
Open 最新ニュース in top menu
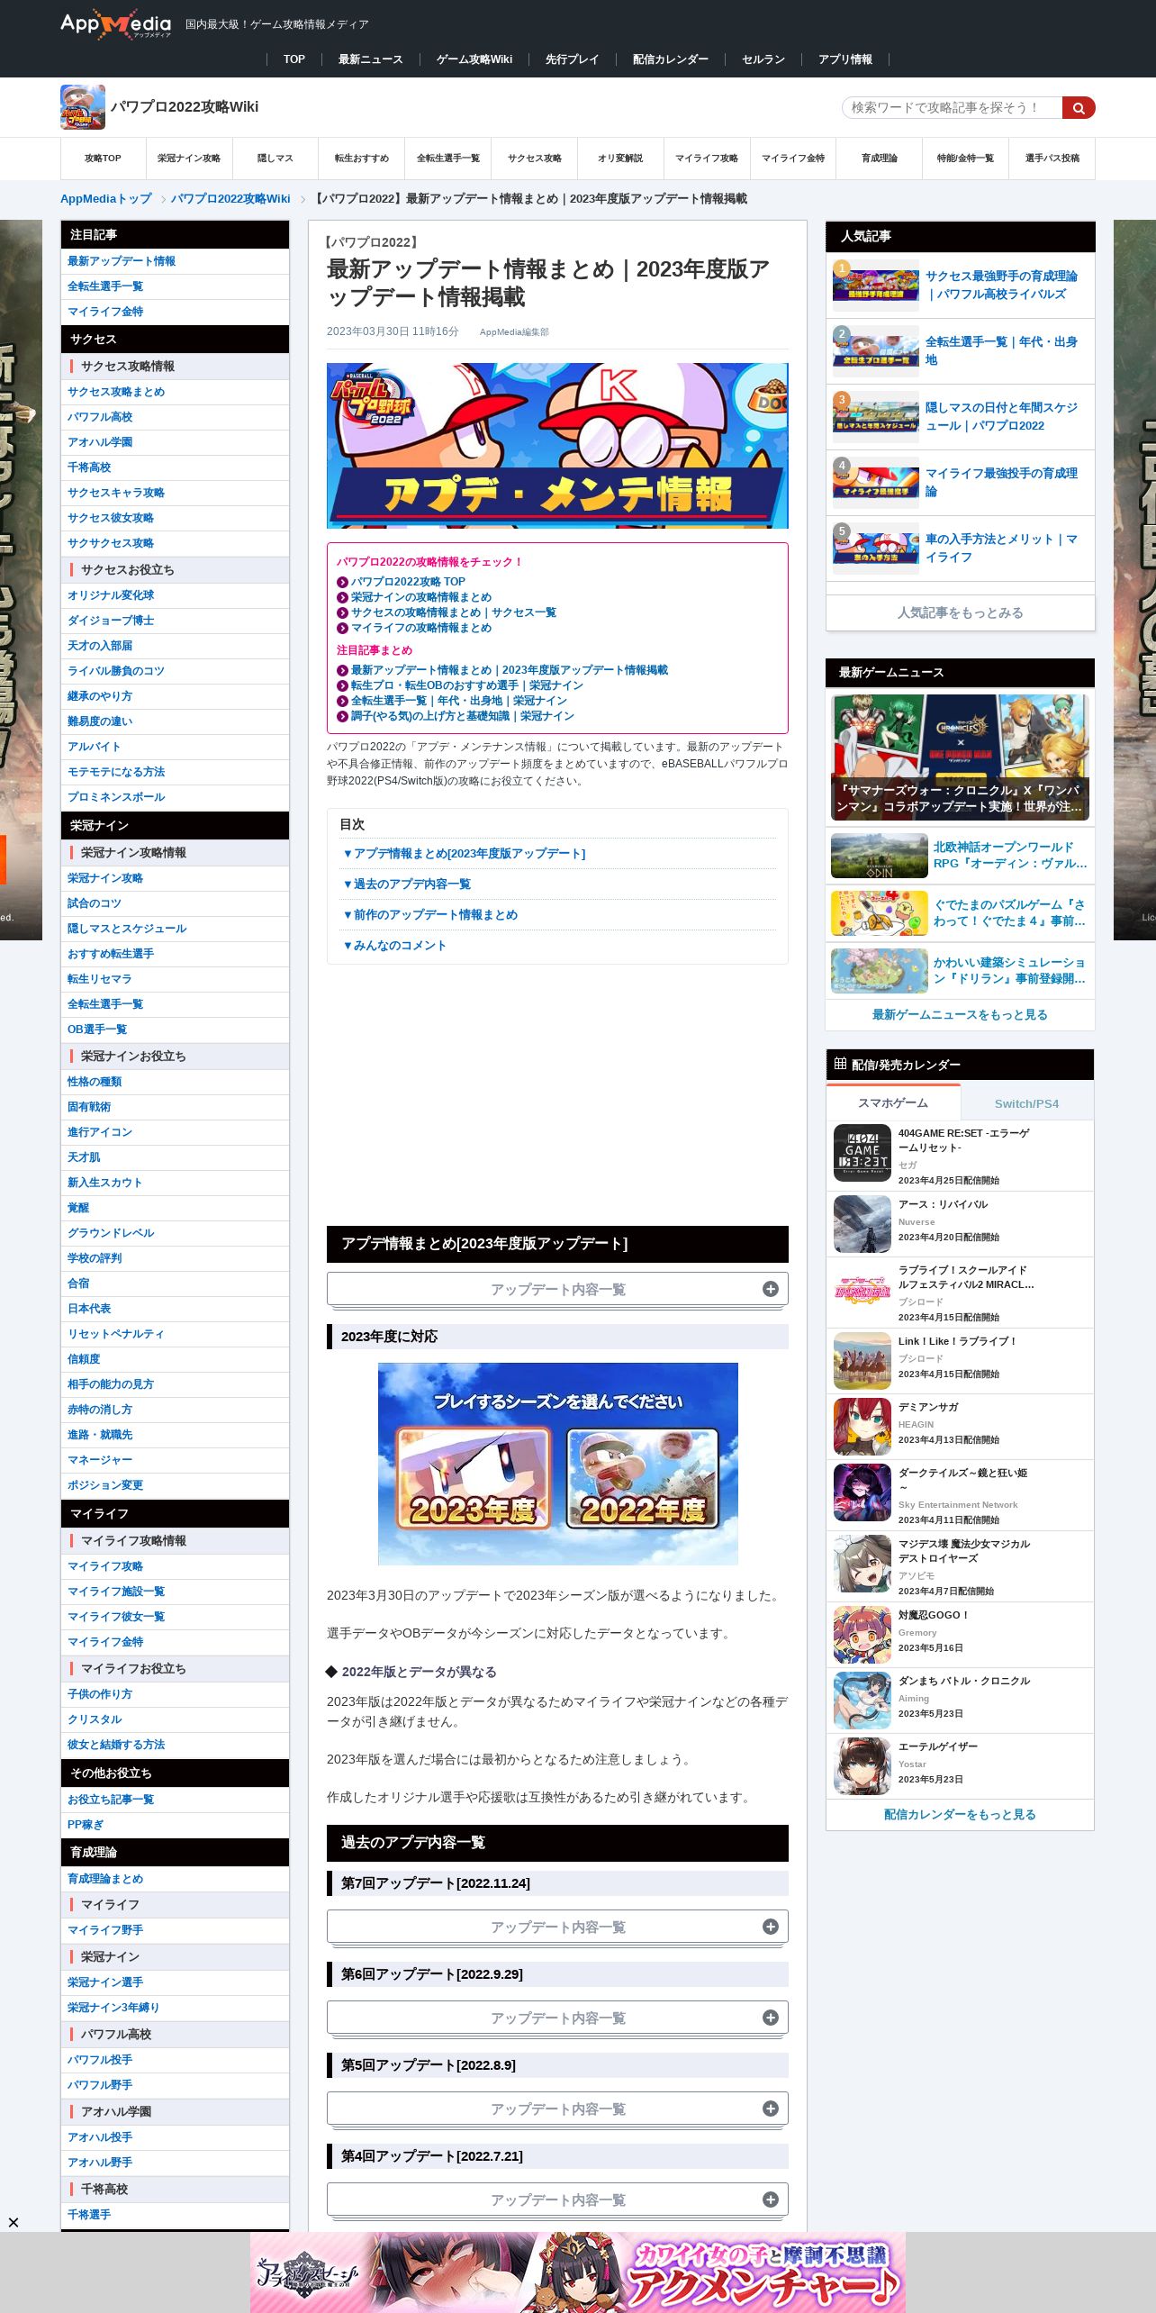click(x=370, y=59)
